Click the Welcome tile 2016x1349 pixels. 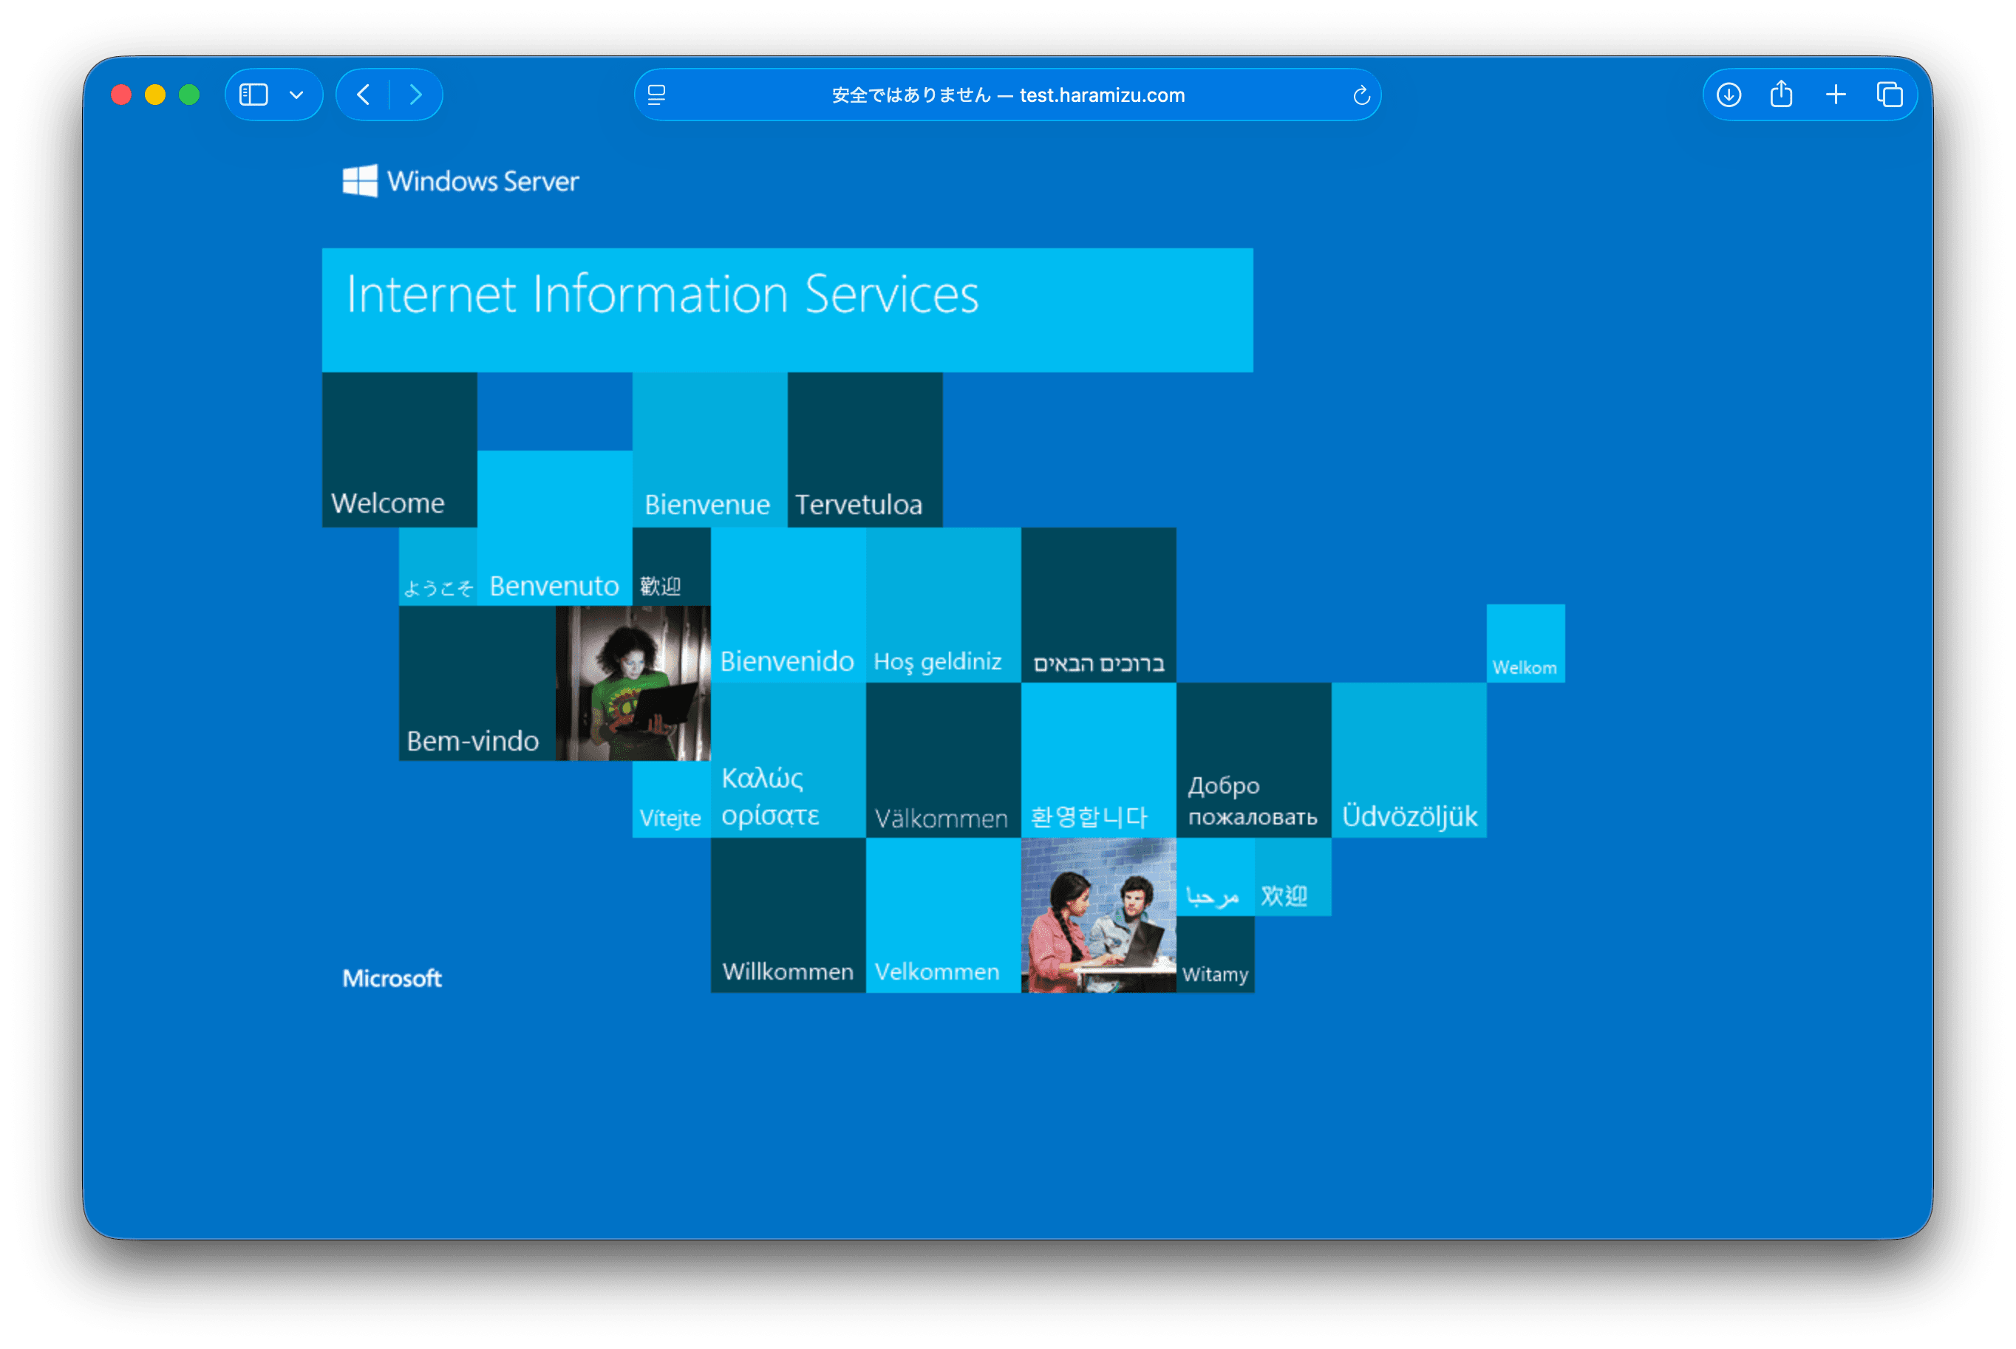399,449
